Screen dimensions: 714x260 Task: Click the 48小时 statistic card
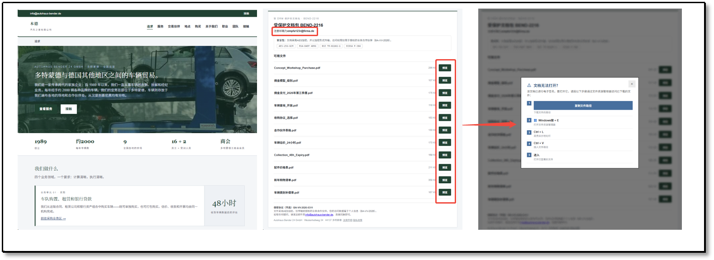click(x=224, y=206)
